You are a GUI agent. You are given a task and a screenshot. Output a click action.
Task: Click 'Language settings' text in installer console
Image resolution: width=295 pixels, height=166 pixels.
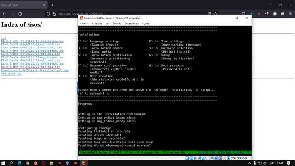(x=105, y=41)
